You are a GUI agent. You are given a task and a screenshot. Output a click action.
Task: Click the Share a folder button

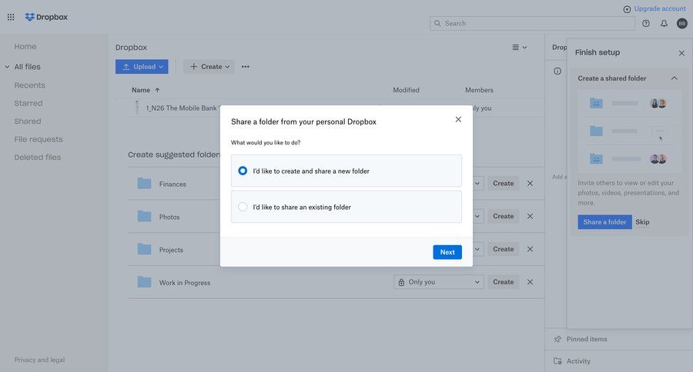click(x=604, y=222)
